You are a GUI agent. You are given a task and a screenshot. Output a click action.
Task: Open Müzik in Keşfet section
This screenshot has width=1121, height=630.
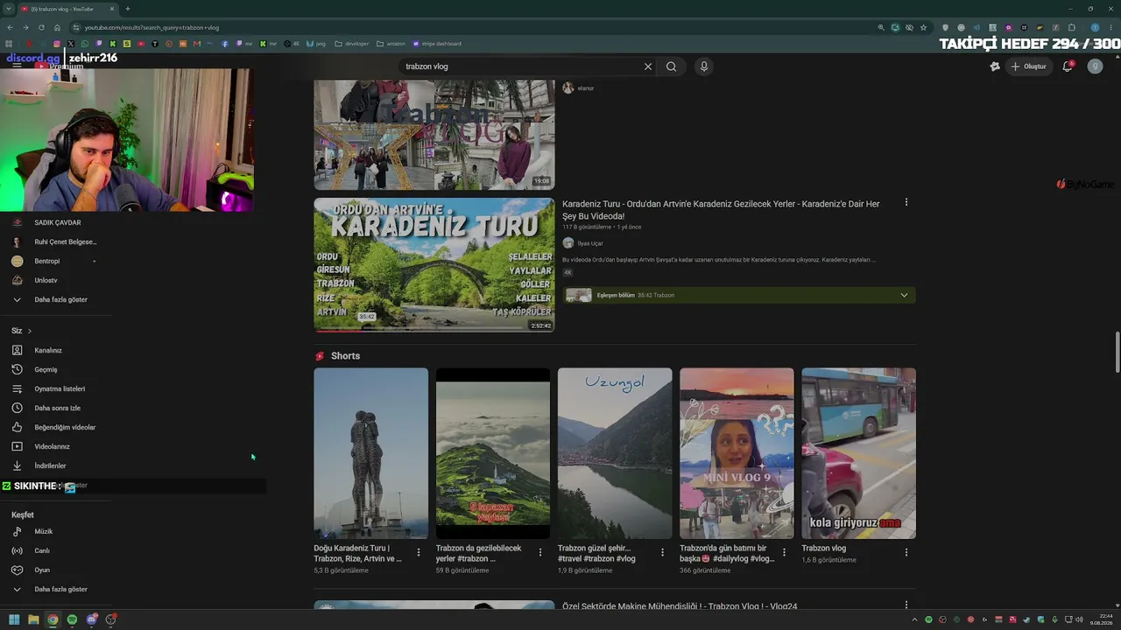(x=43, y=531)
